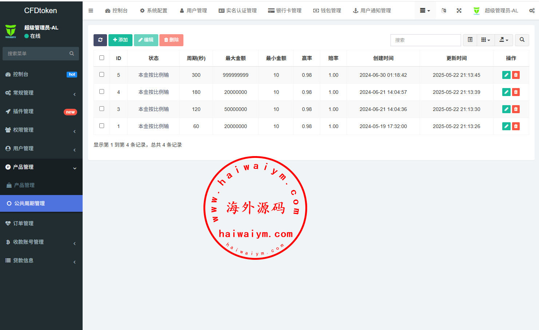Open the export data dropdown
The image size is (539, 330).
click(504, 40)
